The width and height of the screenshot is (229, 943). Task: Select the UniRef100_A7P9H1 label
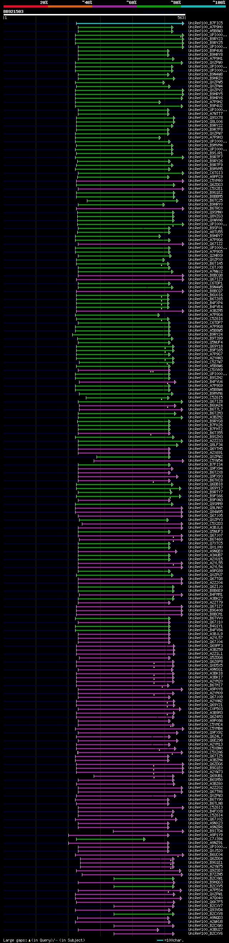pos(206,58)
